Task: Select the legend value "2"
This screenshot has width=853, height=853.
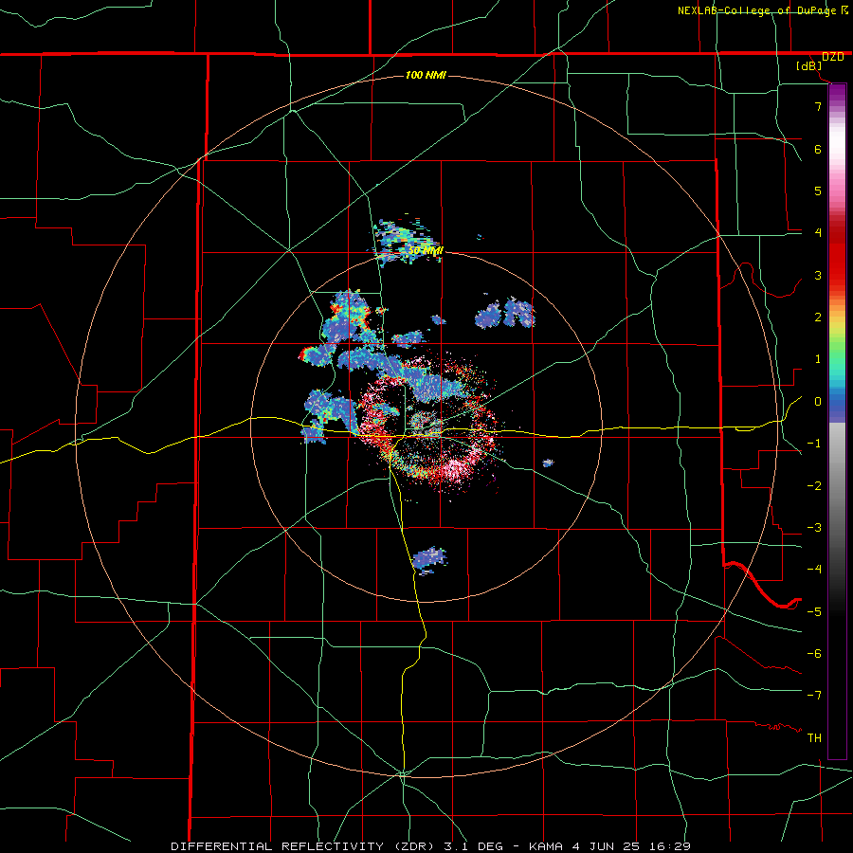Action: [x=818, y=318]
